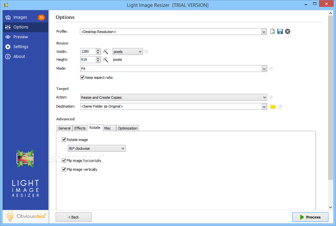Click the Options sliders icon
Viewport: 336px width, 226px height.
point(8,27)
